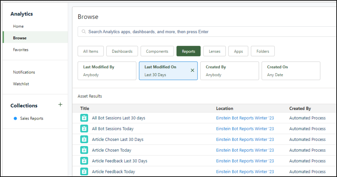Click the search magnifier icon

[x=84, y=32]
